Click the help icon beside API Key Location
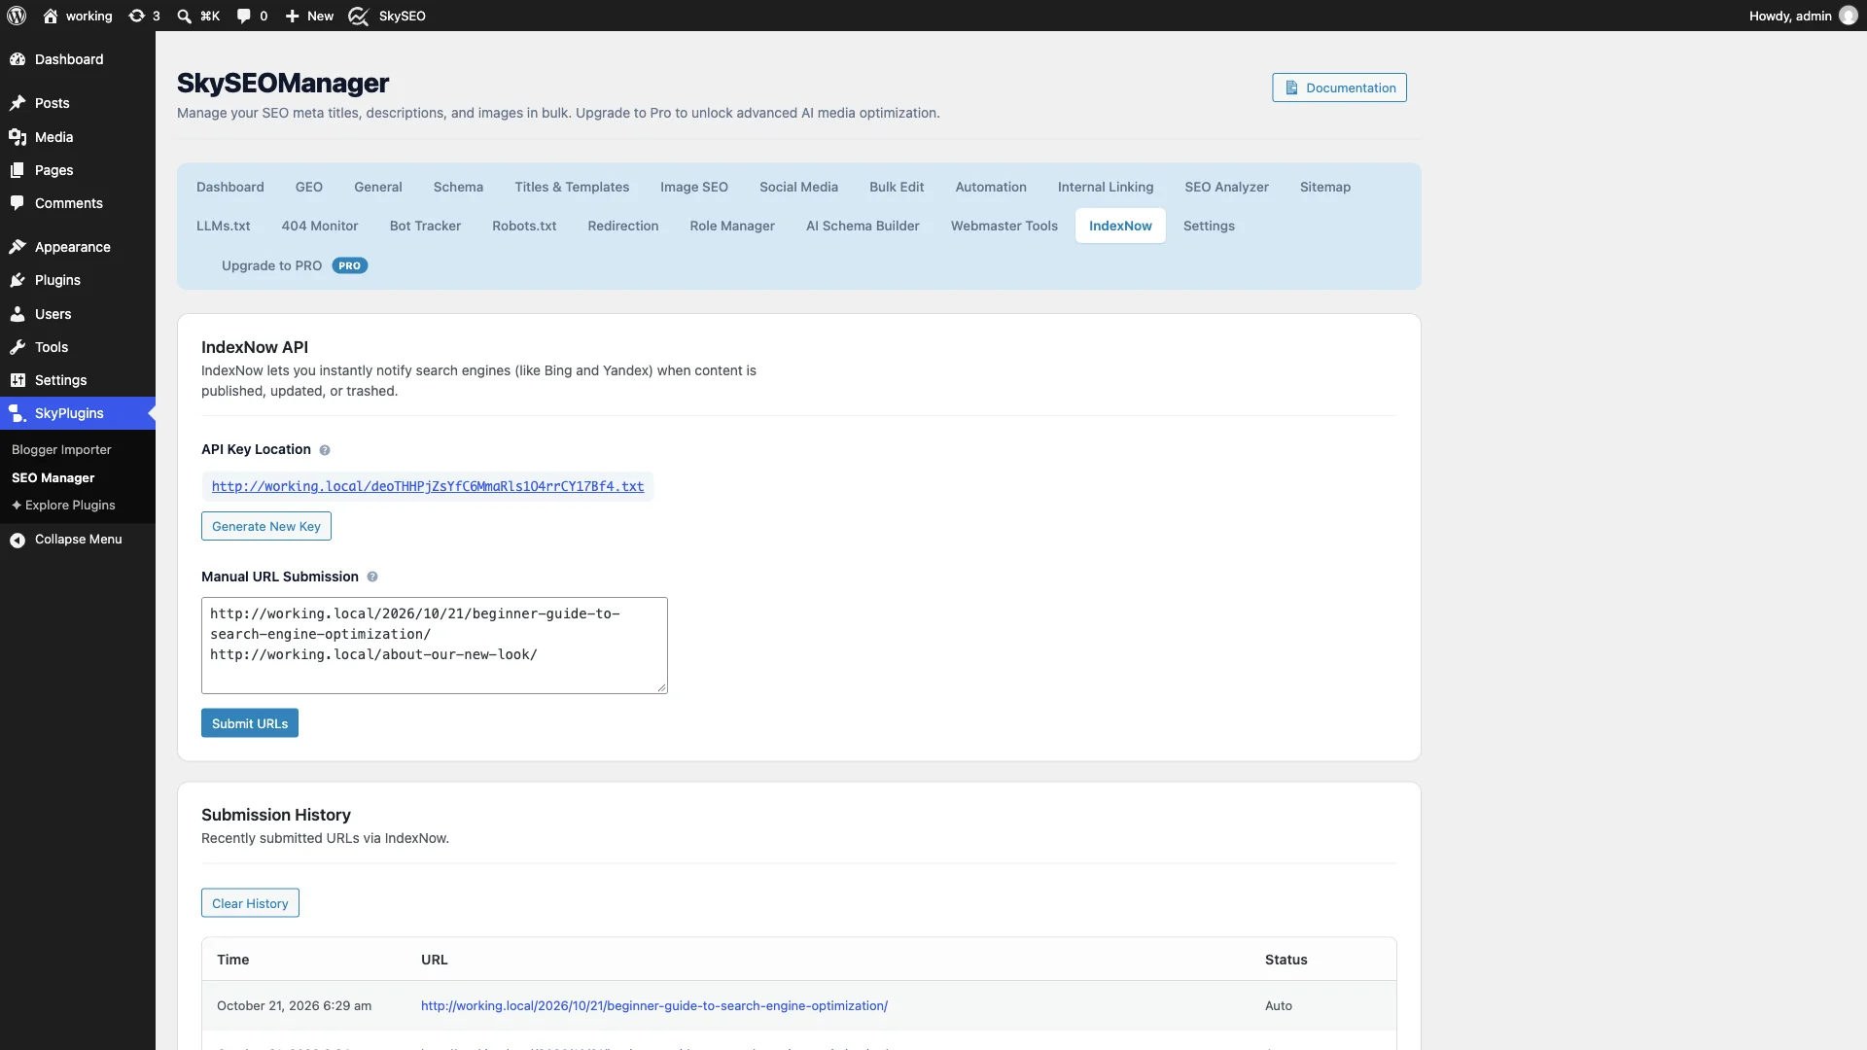 pos(325,450)
